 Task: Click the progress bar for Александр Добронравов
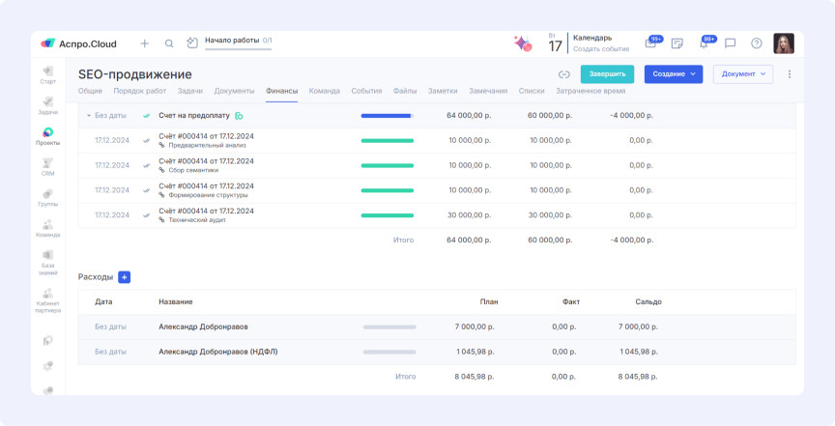[x=389, y=327]
